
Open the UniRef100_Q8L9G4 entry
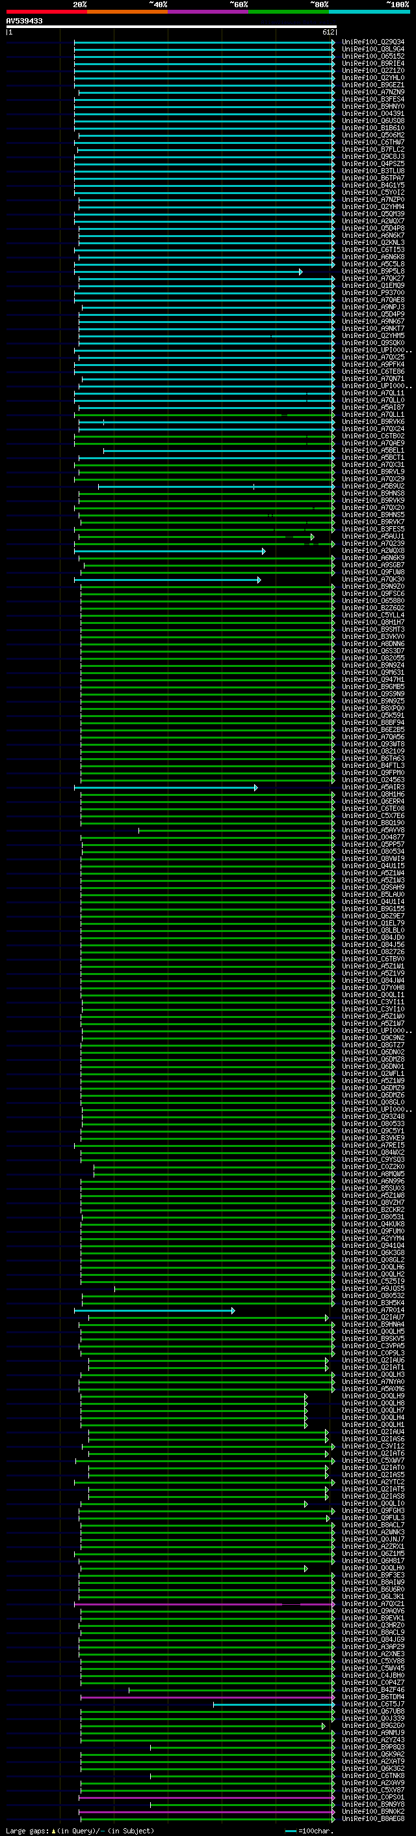click(372, 49)
